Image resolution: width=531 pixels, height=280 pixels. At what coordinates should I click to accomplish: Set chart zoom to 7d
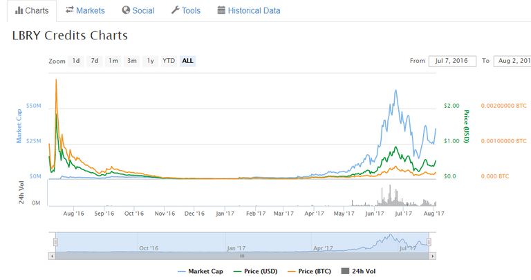(x=95, y=61)
